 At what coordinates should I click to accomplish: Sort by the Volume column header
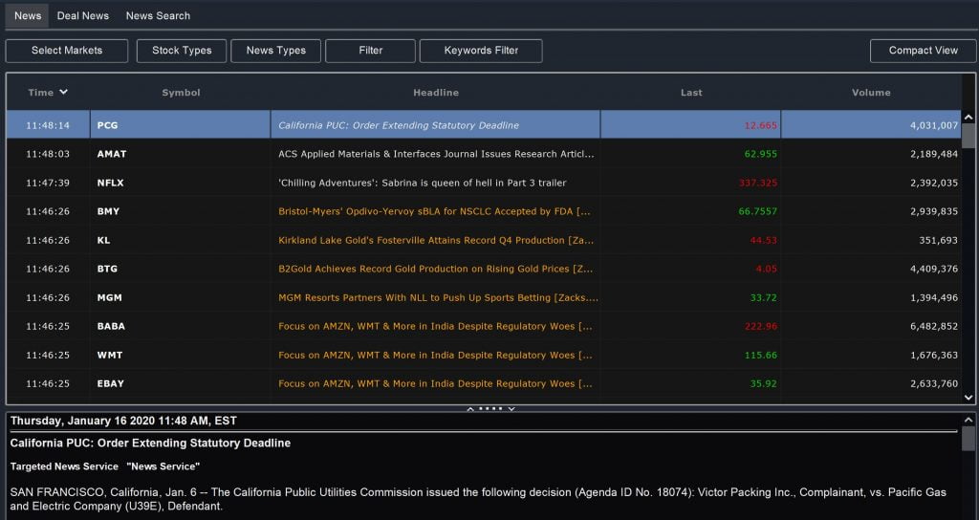pos(871,93)
